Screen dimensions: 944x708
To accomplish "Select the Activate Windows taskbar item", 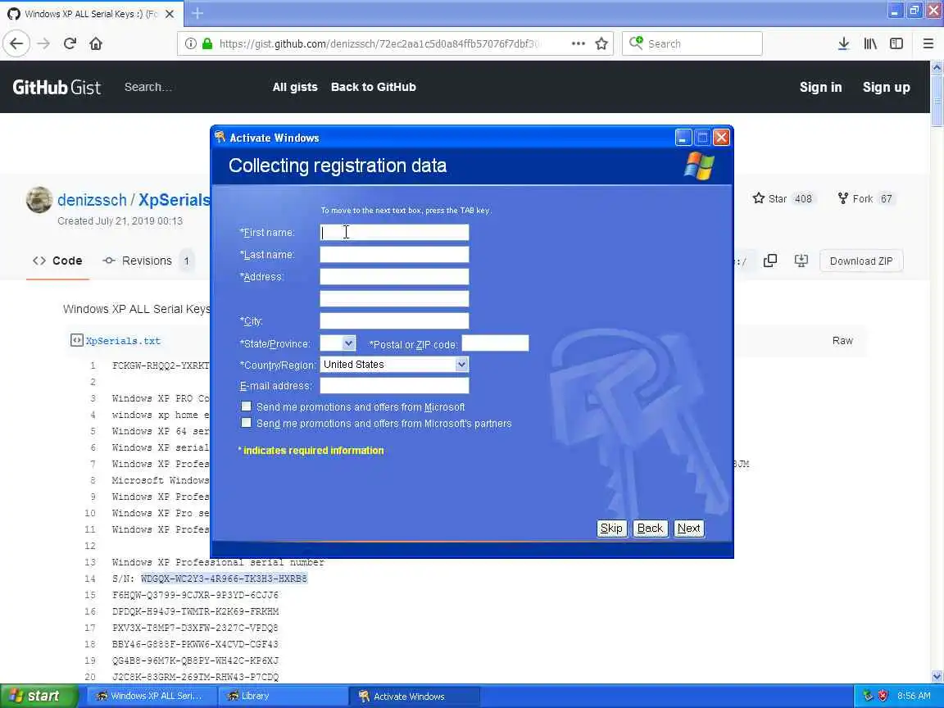I will coord(414,696).
